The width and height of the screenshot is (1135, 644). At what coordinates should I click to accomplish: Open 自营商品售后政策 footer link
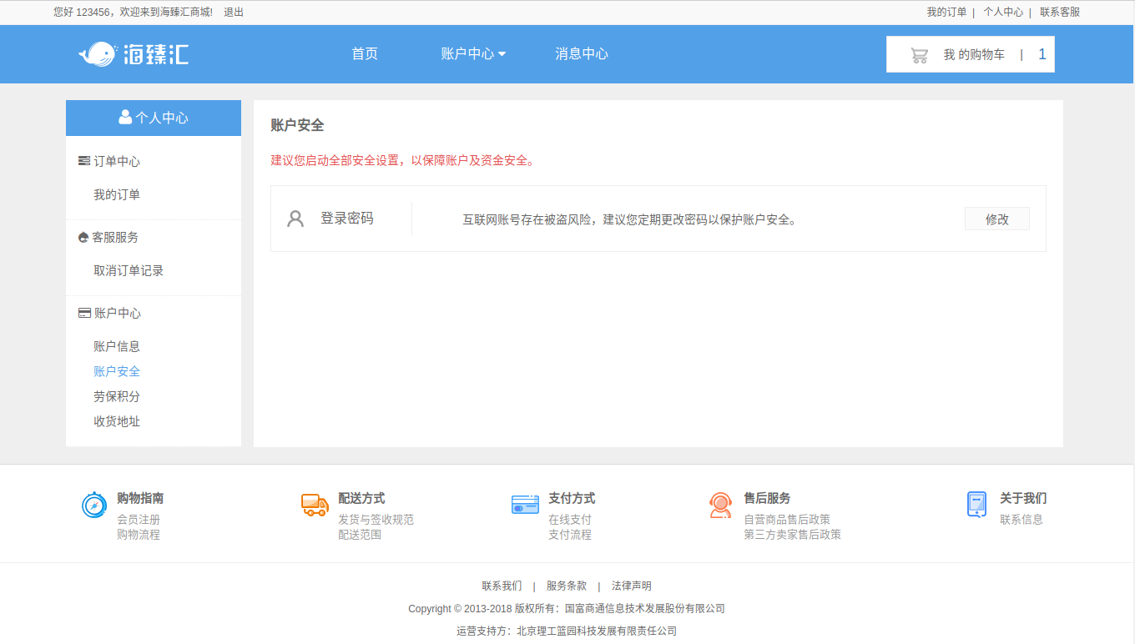(787, 520)
